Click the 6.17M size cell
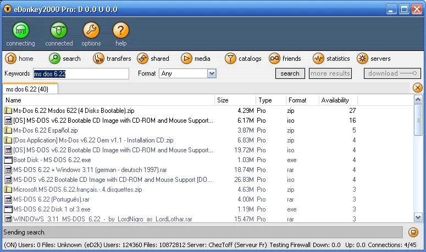Viewport: 426px width, 252px height. coord(246,121)
